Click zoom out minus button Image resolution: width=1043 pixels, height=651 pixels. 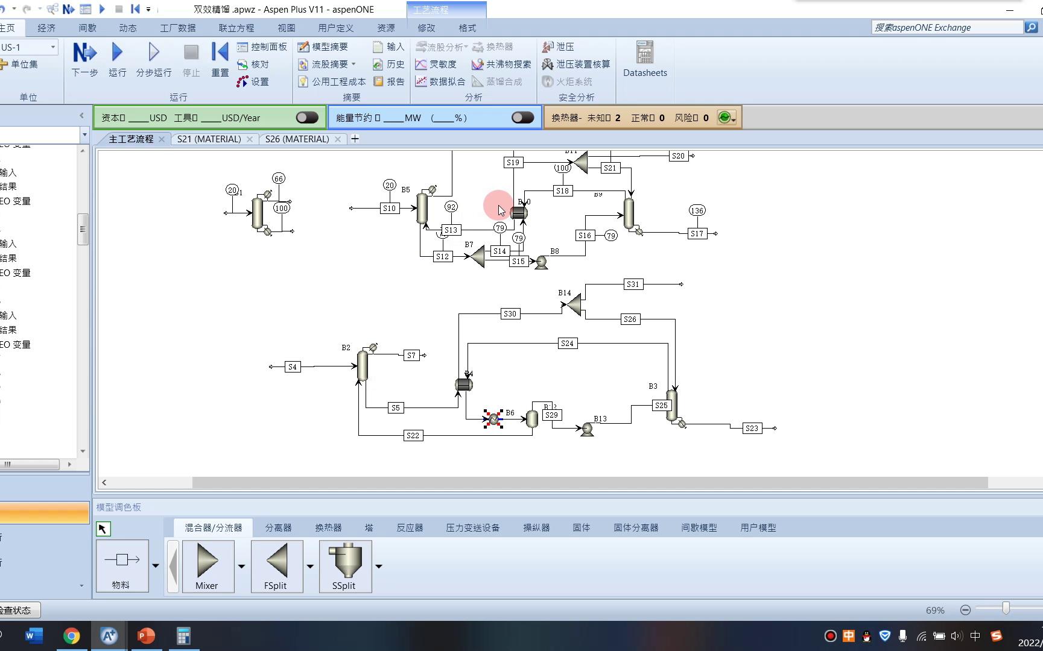[x=965, y=610]
